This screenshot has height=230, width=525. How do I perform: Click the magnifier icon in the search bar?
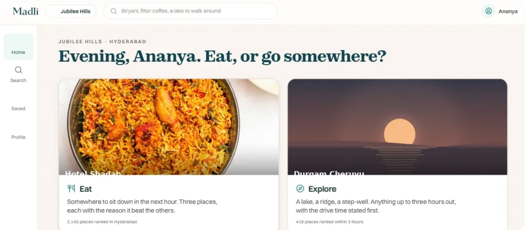pos(114,11)
